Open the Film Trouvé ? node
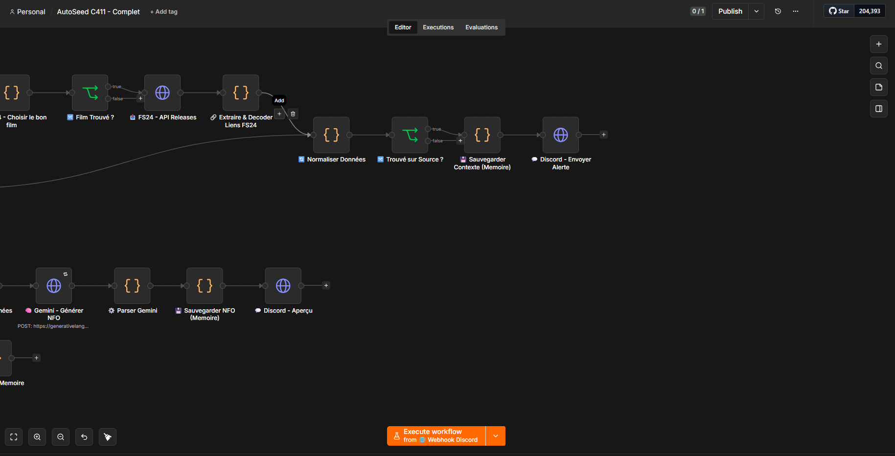 pyautogui.click(x=90, y=92)
